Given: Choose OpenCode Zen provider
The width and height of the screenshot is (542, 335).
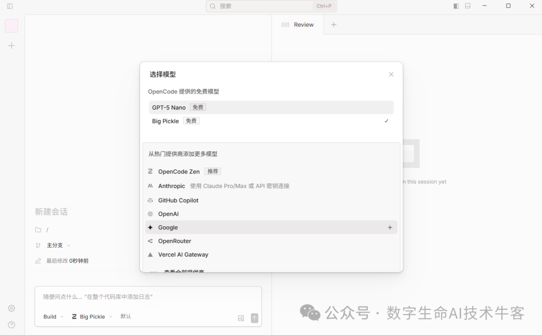Looking at the screenshot, I should tap(272, 172).
